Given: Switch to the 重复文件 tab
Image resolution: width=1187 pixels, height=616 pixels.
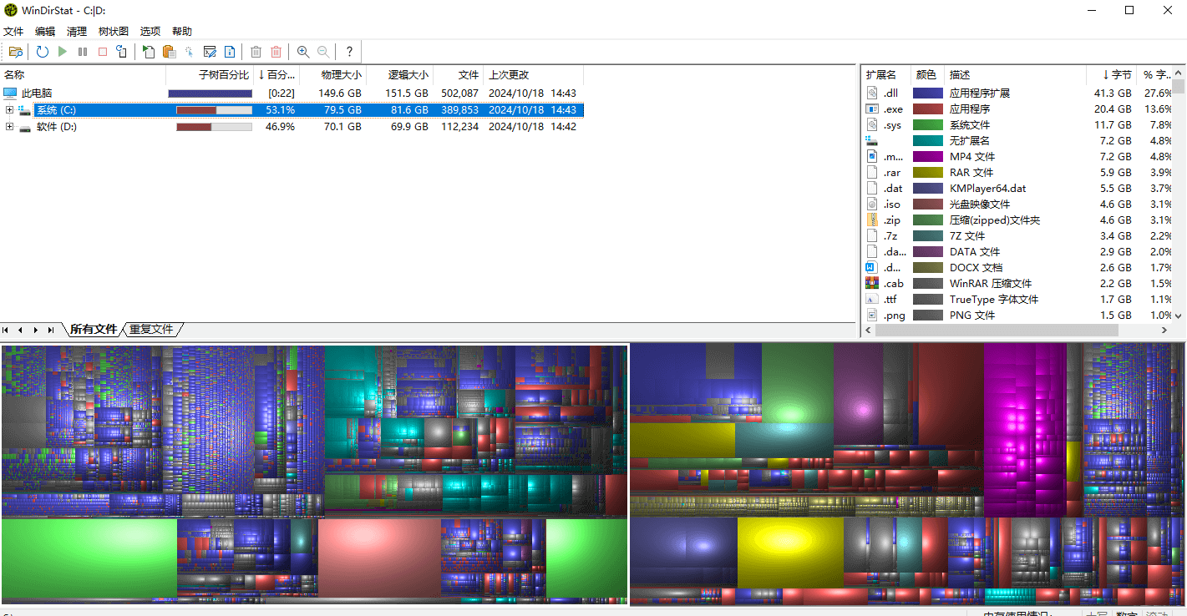Looking at the screenshot, I should pos(152,329).
